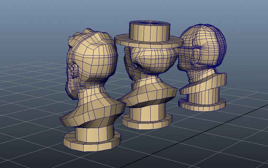Select the top hat crown on middle bust
268x168 pixels.
pos(151,29)
